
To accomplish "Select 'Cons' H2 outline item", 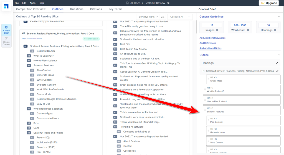I will (36, 128).
